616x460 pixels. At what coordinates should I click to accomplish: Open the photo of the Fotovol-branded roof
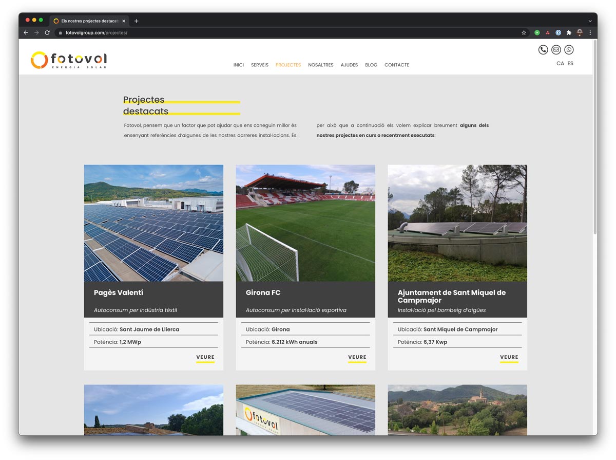tap(305, 410)
